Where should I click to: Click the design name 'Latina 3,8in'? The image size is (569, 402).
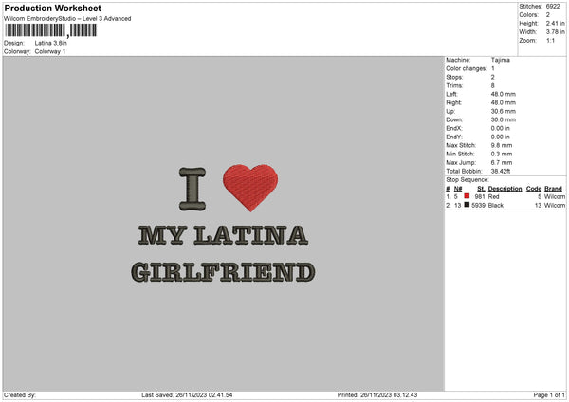coord(51,43)
